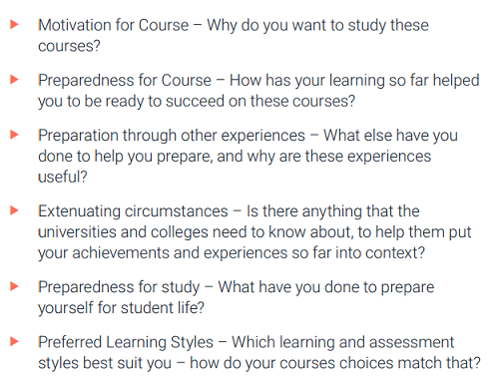
Task: Click the 'Preferred Learning Styles' phrase
Action: (x=126, y=342)
